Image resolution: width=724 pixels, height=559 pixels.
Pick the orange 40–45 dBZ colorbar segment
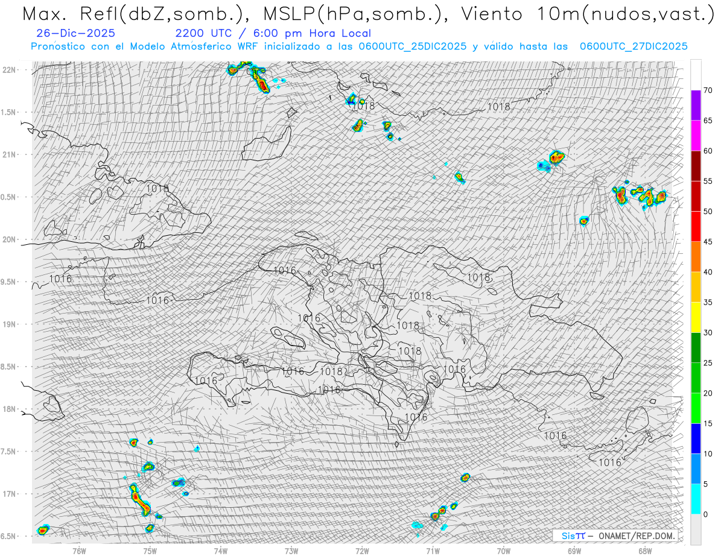[x=696, y=257]
